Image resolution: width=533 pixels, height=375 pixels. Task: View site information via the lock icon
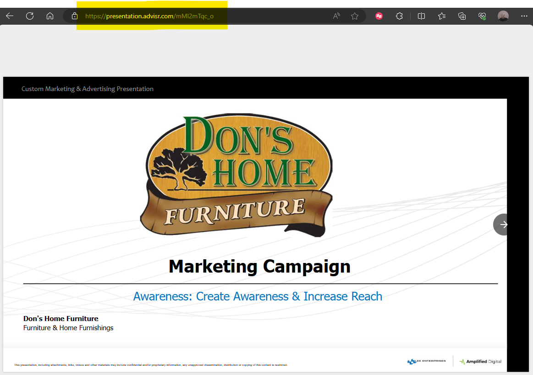coord(75,16)
